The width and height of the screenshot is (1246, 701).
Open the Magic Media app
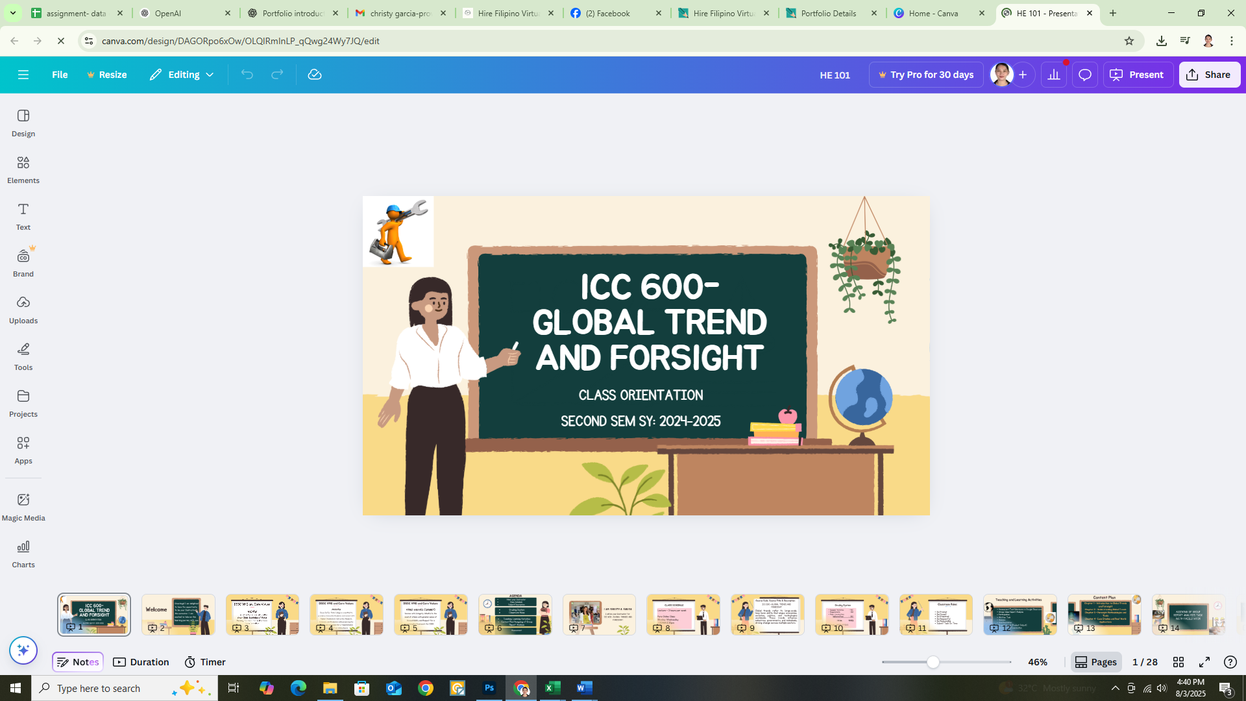pyautogui.click(x=23, y=507)
